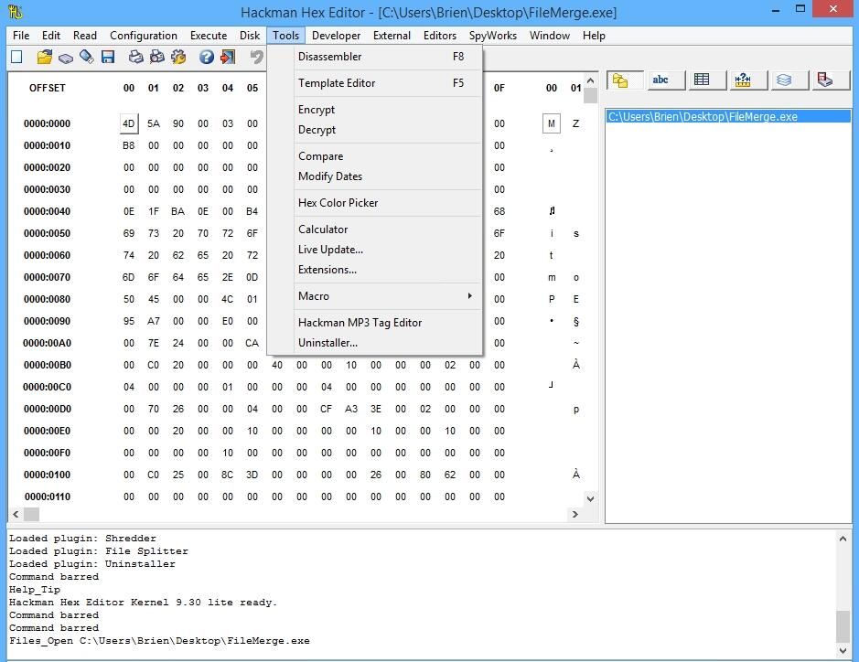Open the Disk menu
The image size is (859, 662).
tap(249, 36)
